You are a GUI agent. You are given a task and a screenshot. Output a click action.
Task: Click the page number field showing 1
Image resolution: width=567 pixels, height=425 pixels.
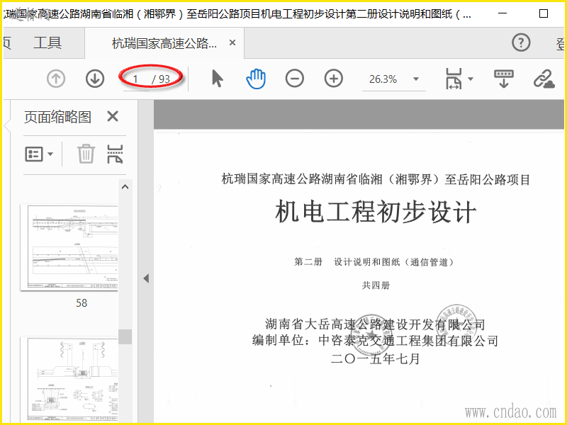coord(136,79)
